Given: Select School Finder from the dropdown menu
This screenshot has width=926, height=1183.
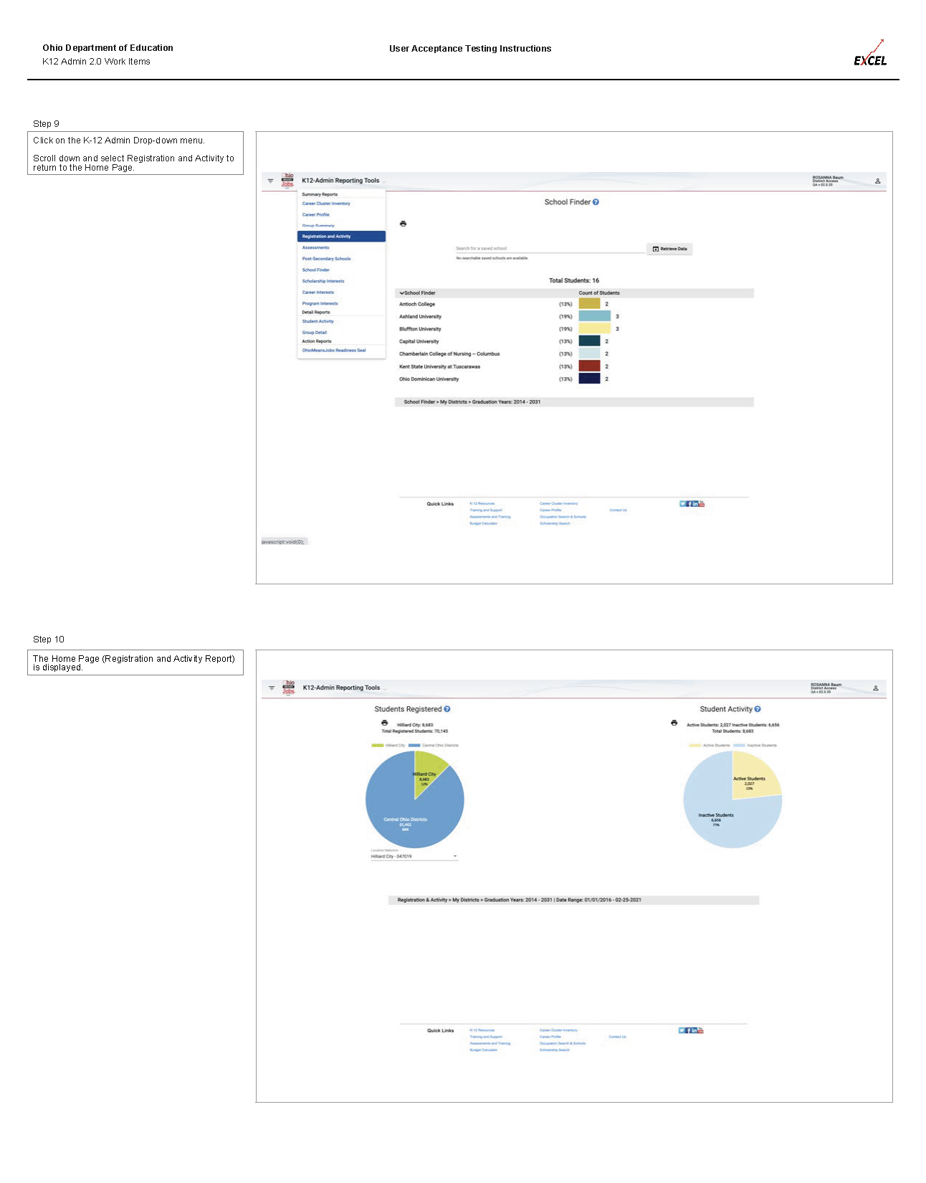Looking at the screenshot, I should click(x=316, y=270).
